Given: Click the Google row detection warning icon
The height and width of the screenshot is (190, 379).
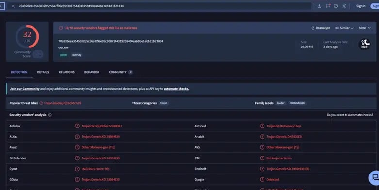Looking at the screenshot, I should click(262, 180).
